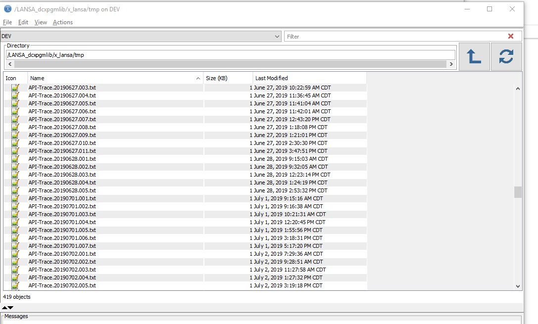
Task: Click the file icon of API-Trace.20190701.005.txt
Action: [15, 230]
